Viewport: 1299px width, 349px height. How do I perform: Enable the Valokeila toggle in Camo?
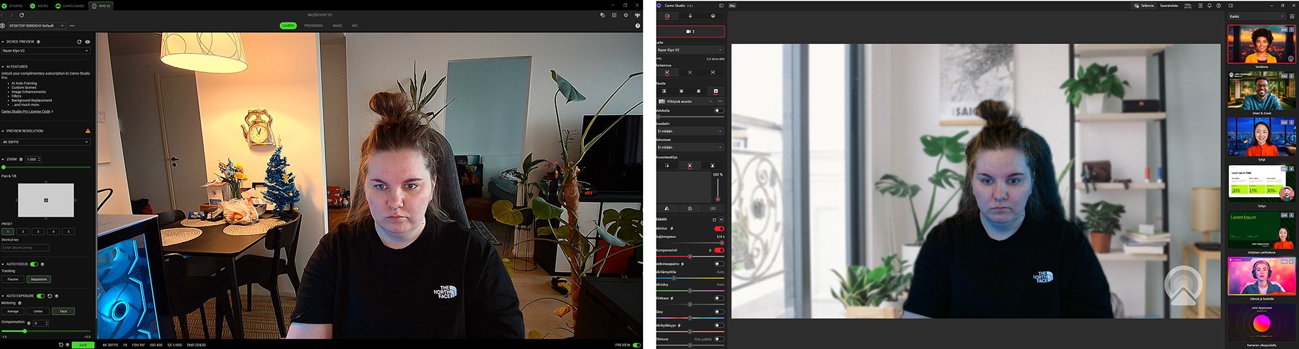click(x=718, y=110)
